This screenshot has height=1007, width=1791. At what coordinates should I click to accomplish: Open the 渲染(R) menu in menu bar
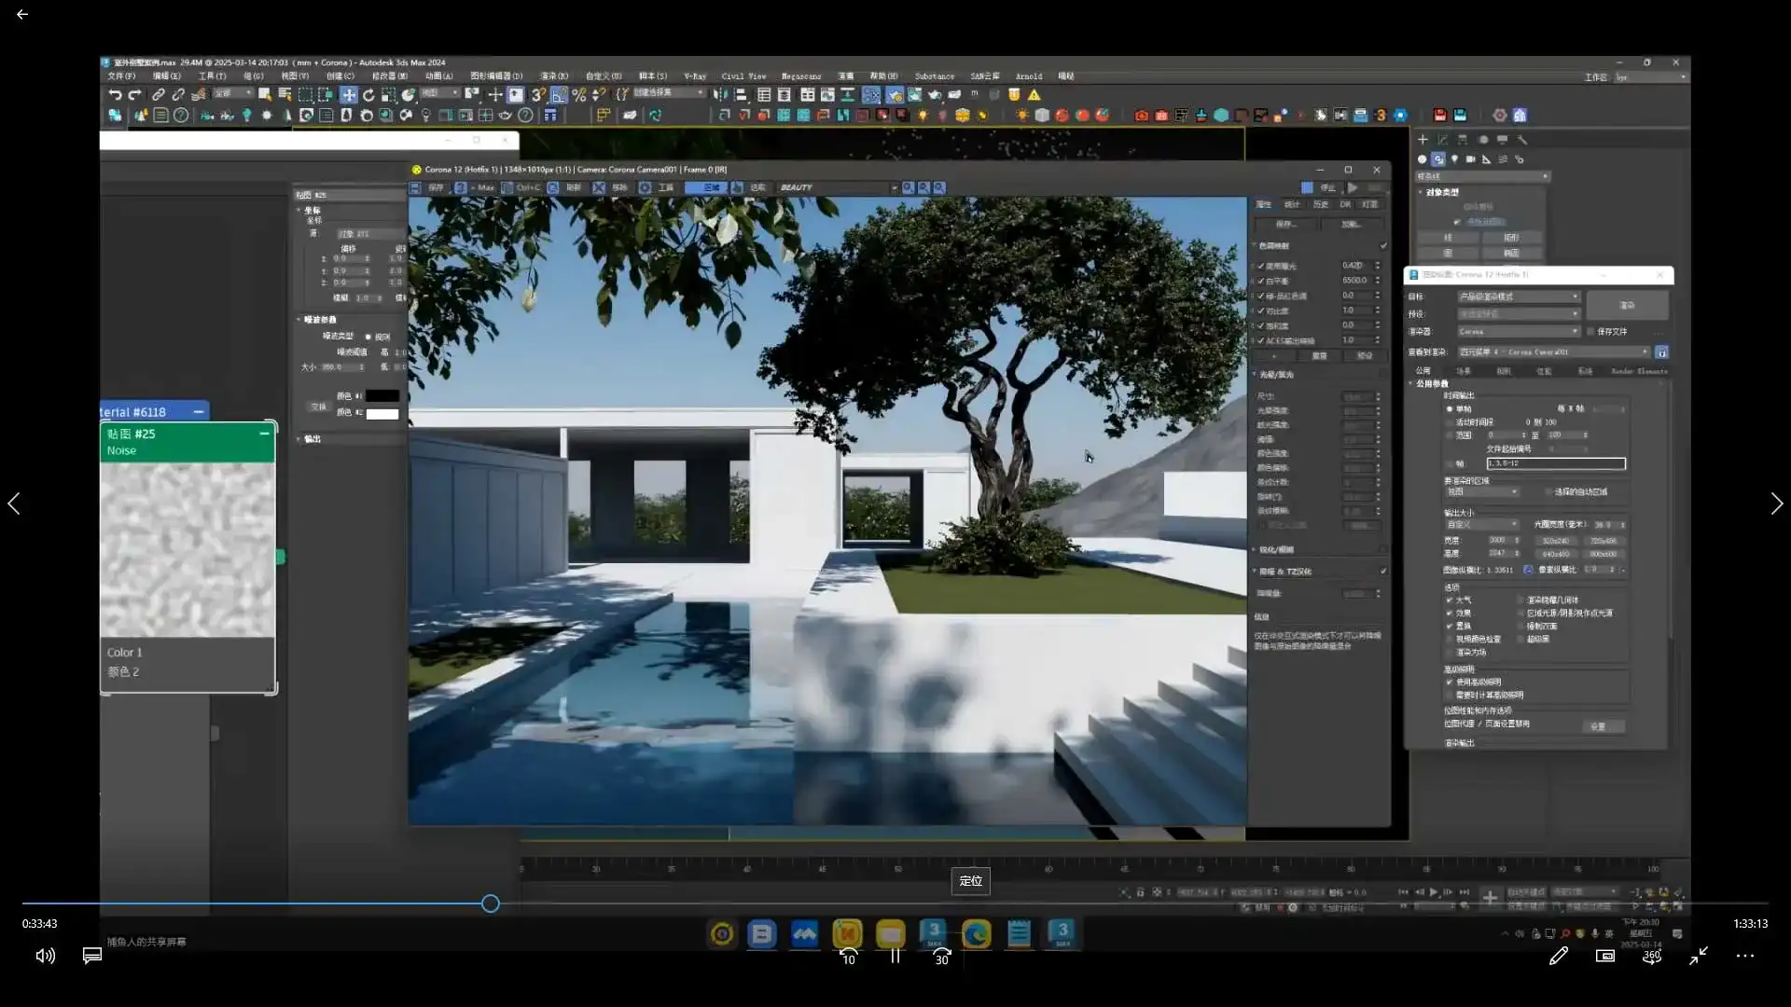pos(554,76)
